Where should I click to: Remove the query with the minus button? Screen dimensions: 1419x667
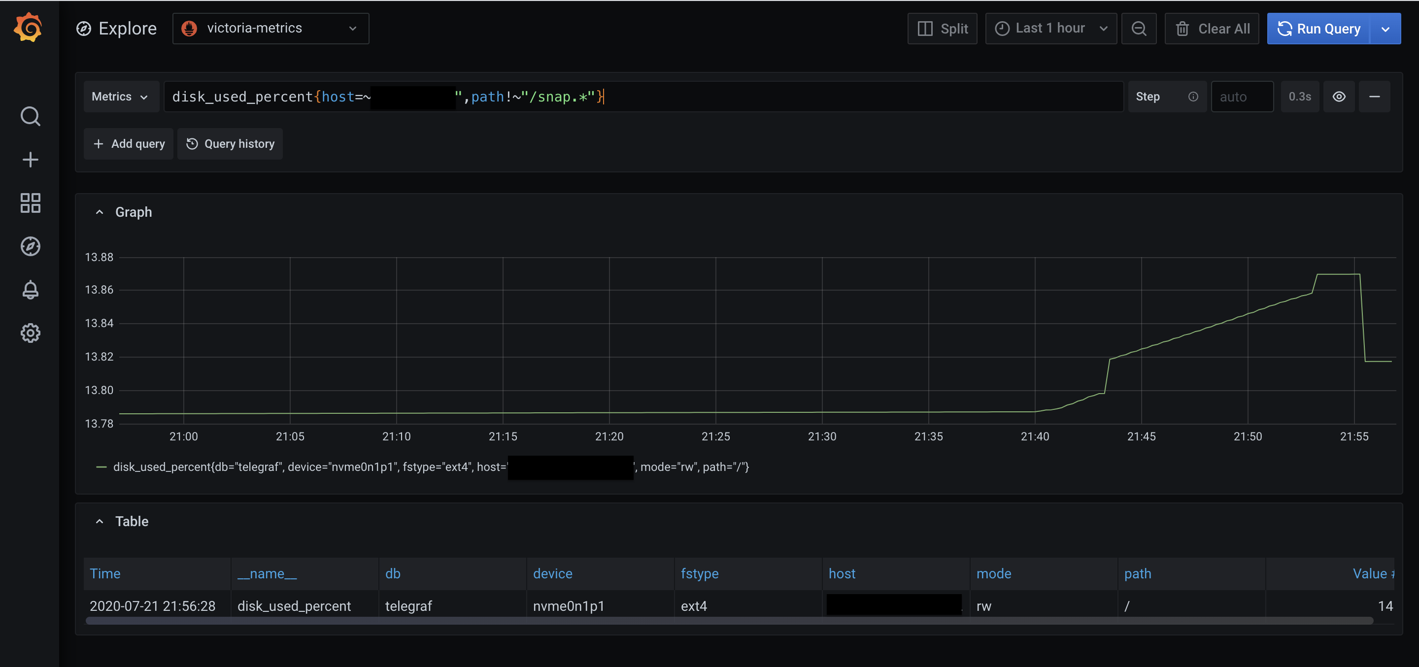(1374, 97)
